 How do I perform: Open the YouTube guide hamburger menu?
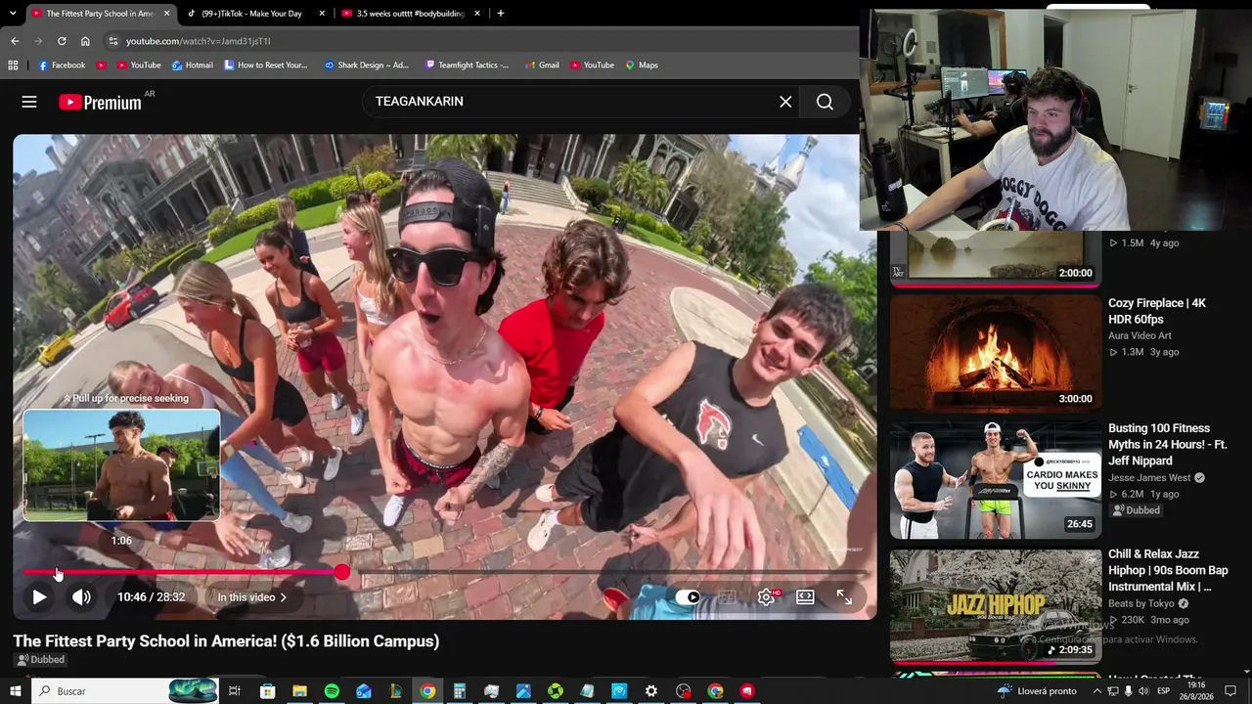pyautogui.click(x=29, y=102)
